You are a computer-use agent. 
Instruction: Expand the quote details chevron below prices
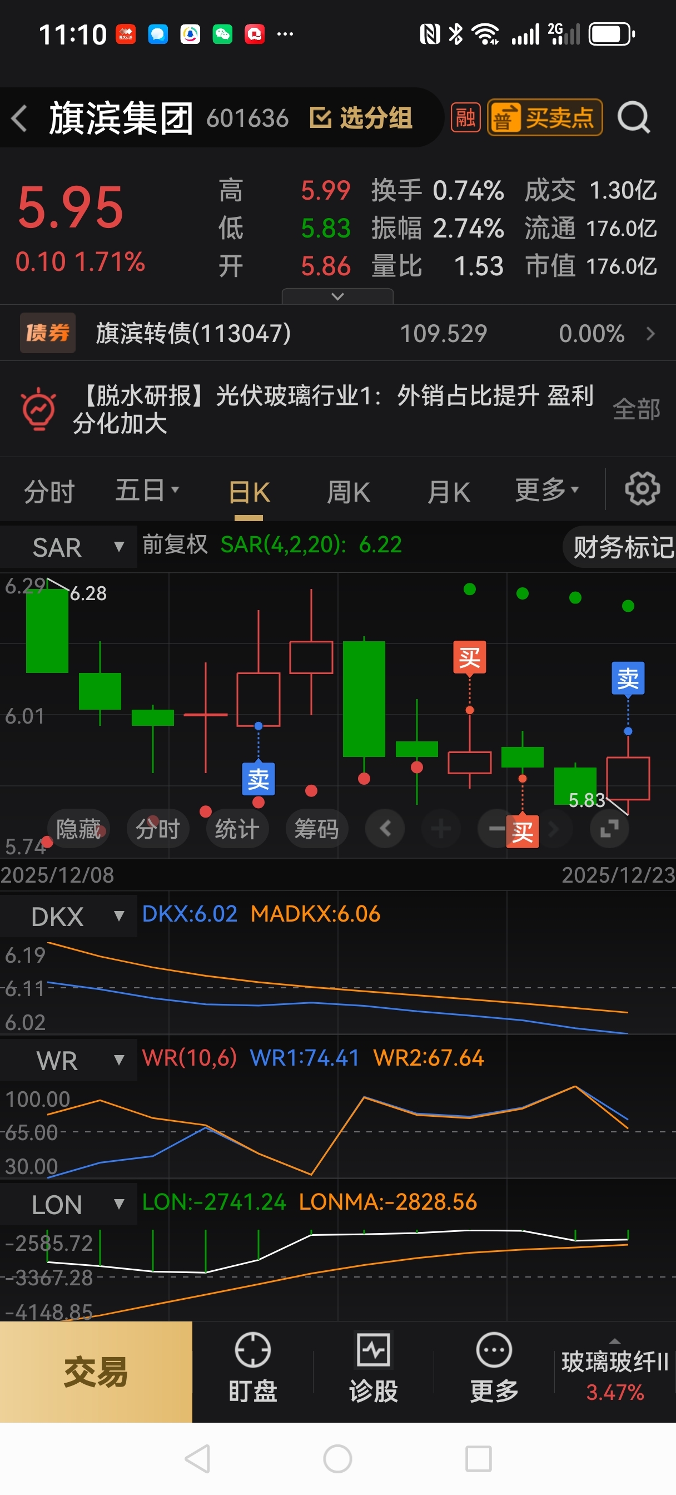[337, 296]
